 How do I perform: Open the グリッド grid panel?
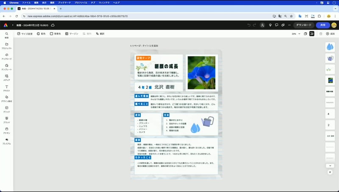[x=6, y=109]
